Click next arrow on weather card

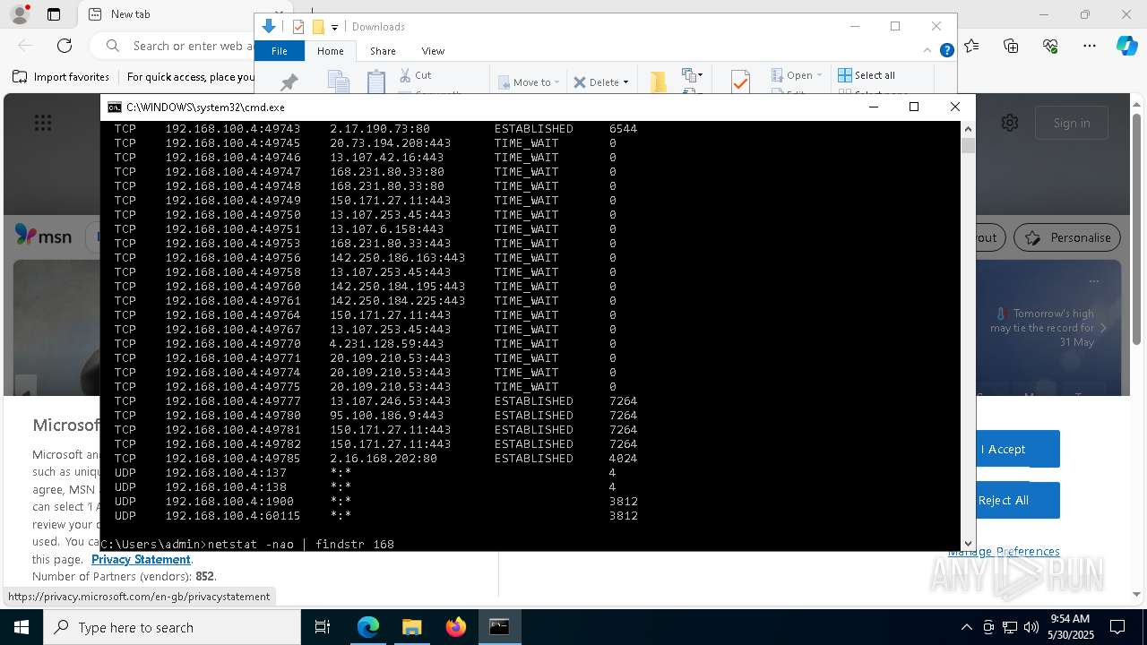1103,328
